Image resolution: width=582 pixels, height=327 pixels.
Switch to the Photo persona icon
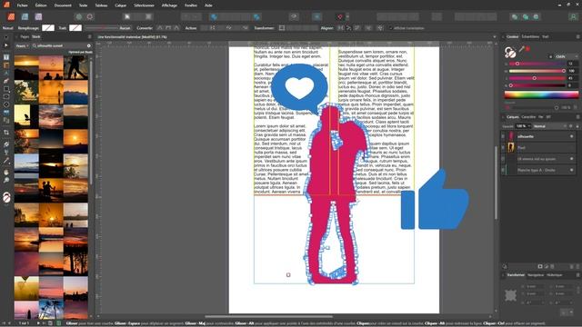[x=38, y=16]
